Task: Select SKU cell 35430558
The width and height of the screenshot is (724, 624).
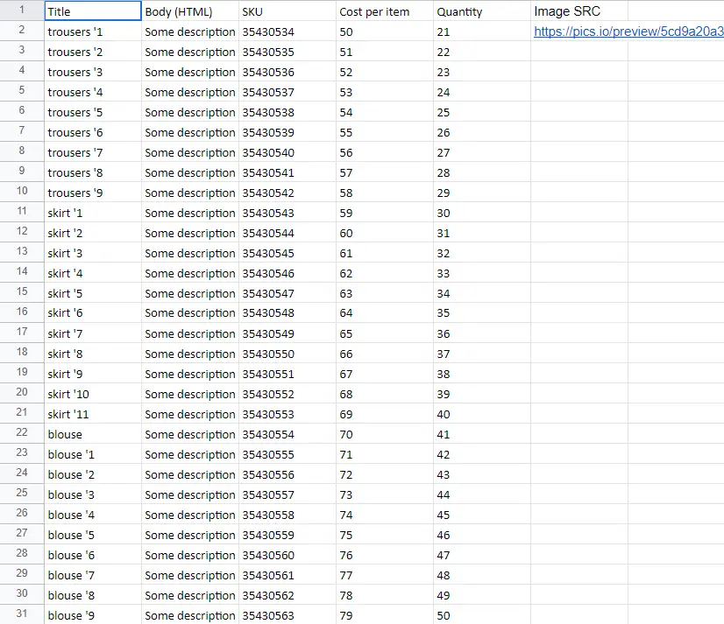Action: coord(287,515)
